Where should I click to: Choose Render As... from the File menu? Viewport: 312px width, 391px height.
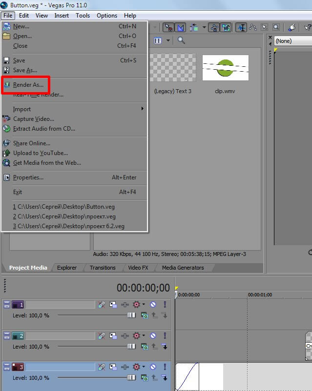coord(74,85)
